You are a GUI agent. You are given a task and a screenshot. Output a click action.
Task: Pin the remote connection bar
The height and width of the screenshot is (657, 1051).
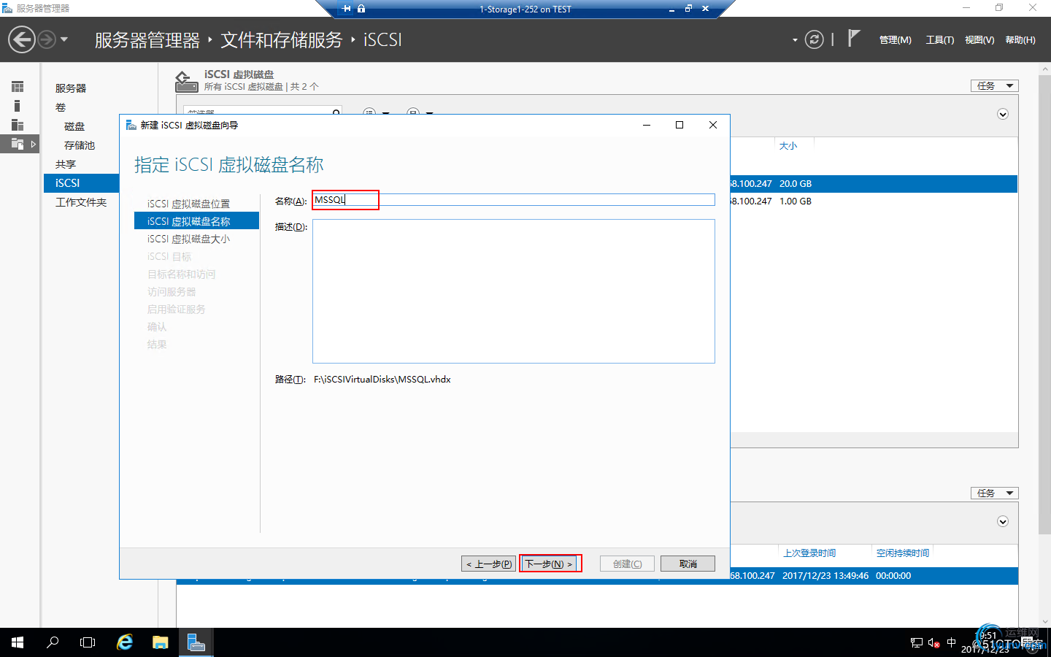click(346, 9)
